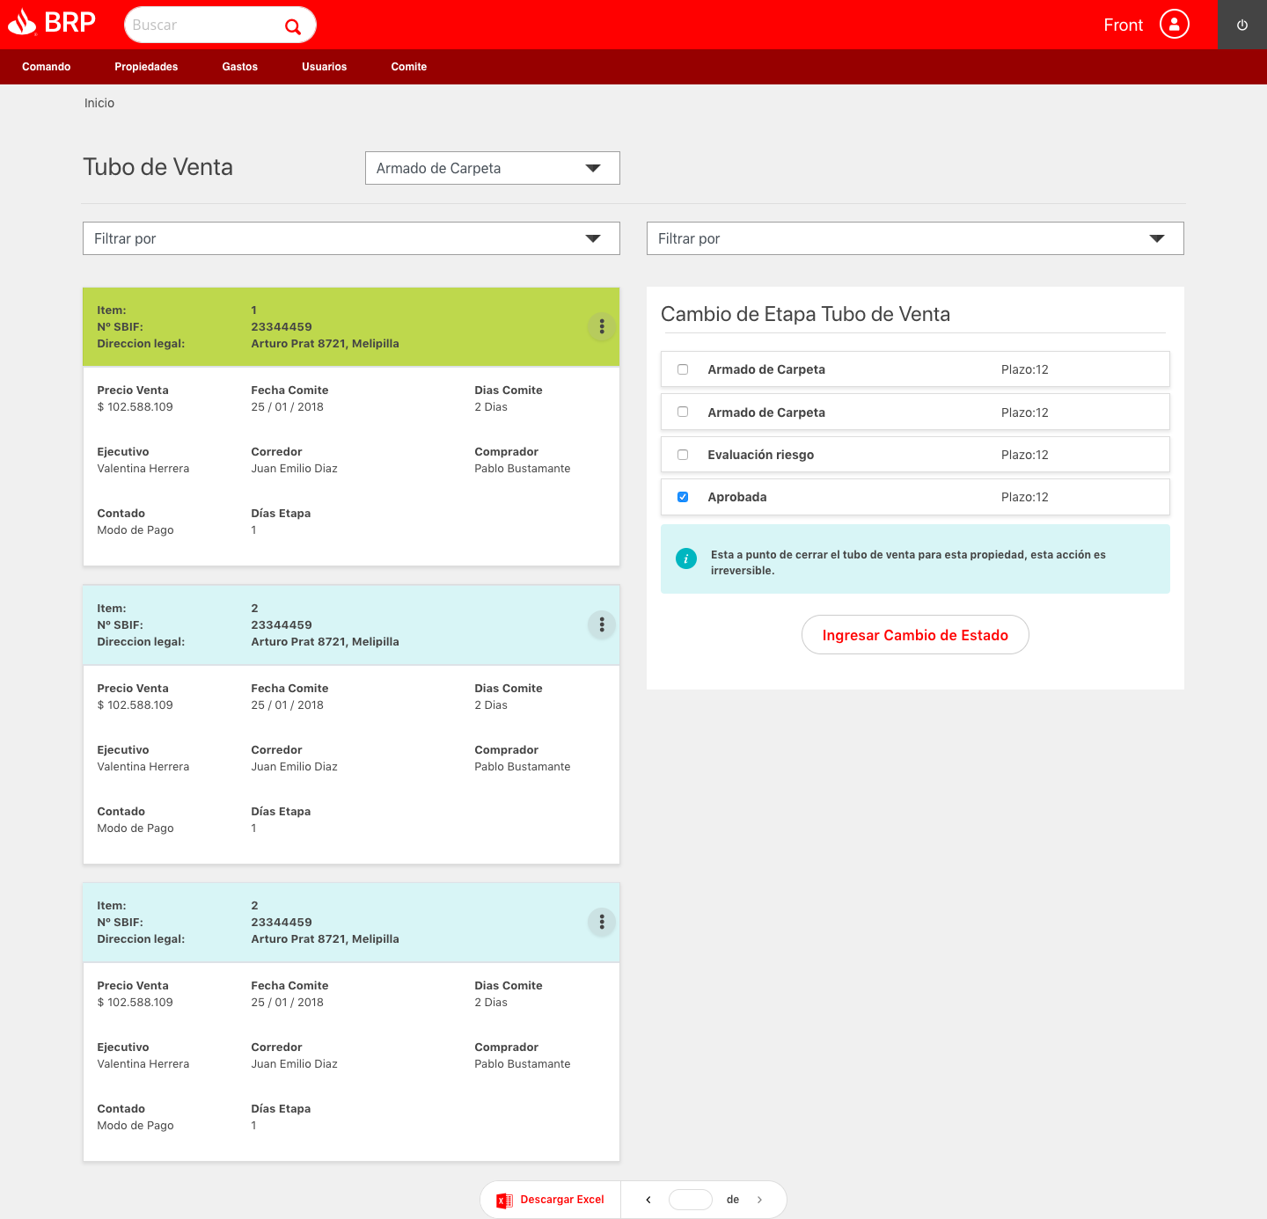Viewport: 1267px width, 1219px height.
Task: Click the BRP flame logo
Action: [x=22, y=23]
